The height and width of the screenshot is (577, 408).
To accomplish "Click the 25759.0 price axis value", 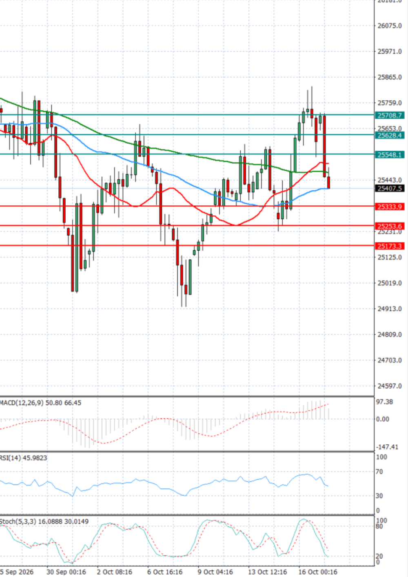I will coord(390,103).
